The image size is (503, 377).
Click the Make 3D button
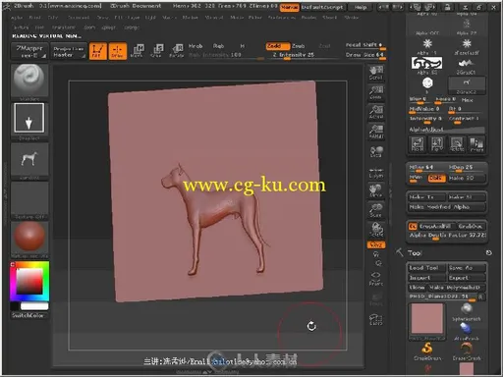[x=467, y=178]
